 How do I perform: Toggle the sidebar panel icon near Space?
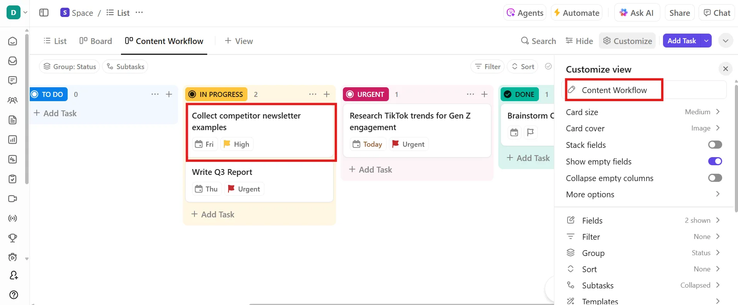coord(44,13)
